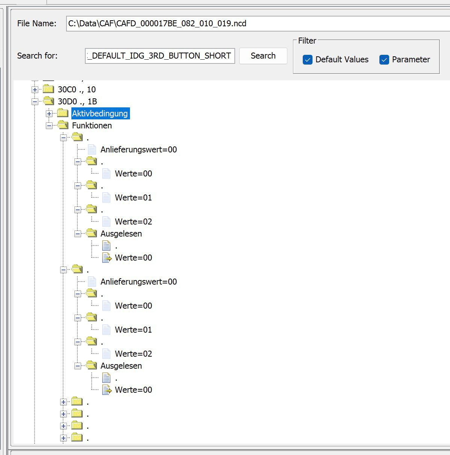Toggle the Parameter filter checkbox
450x455 pixels.
[x=384, y=60]
